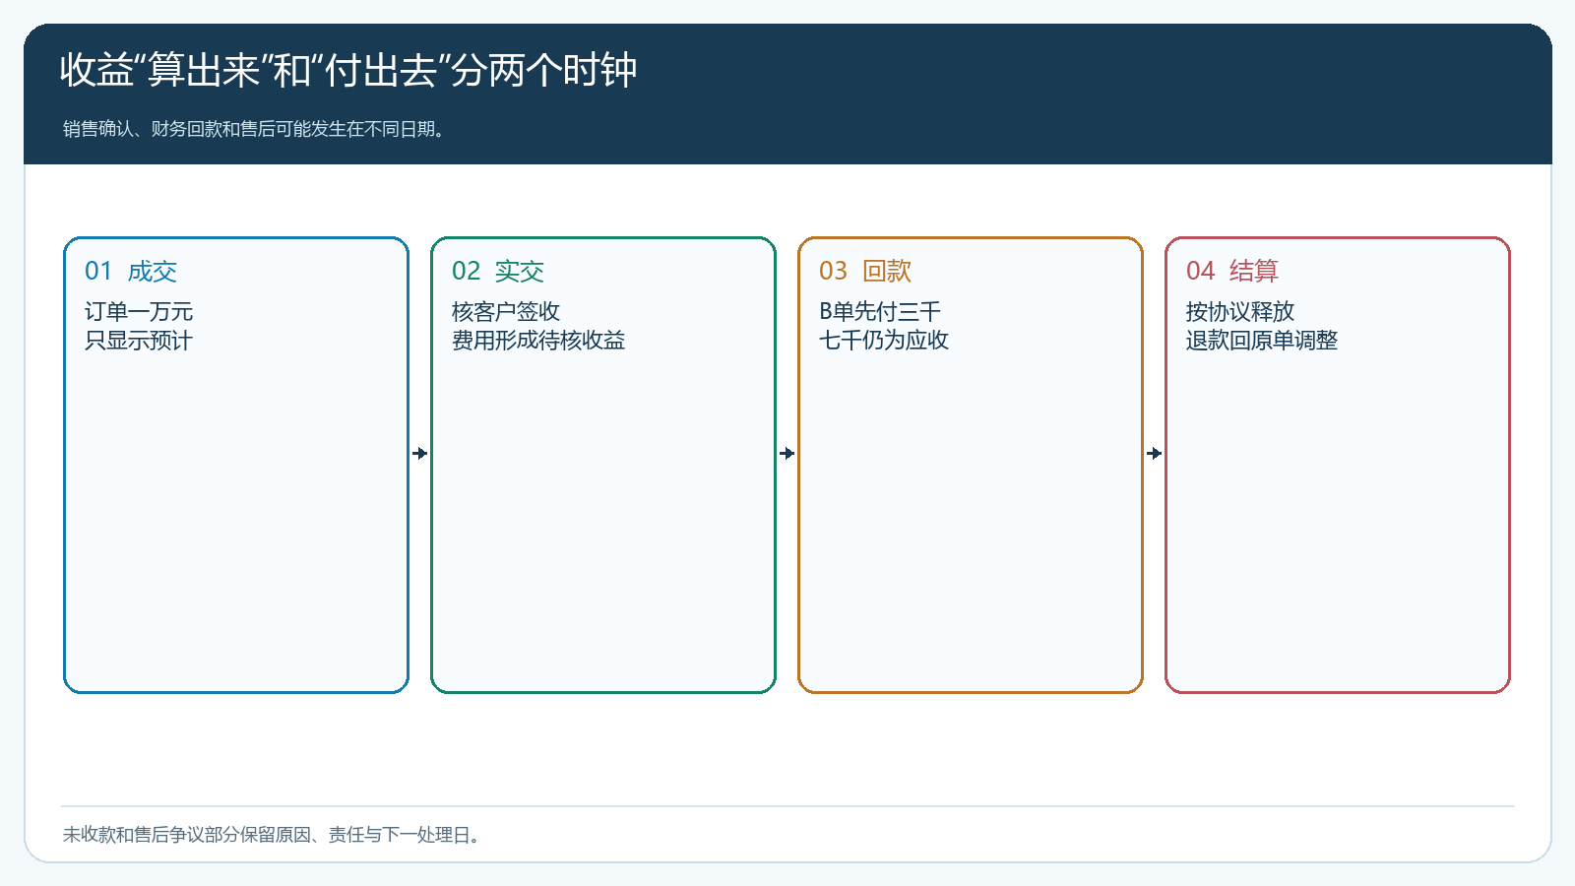Select the blue-bordered 成交 card
The image size is (1575, 886).
click(x=236, y=465)
